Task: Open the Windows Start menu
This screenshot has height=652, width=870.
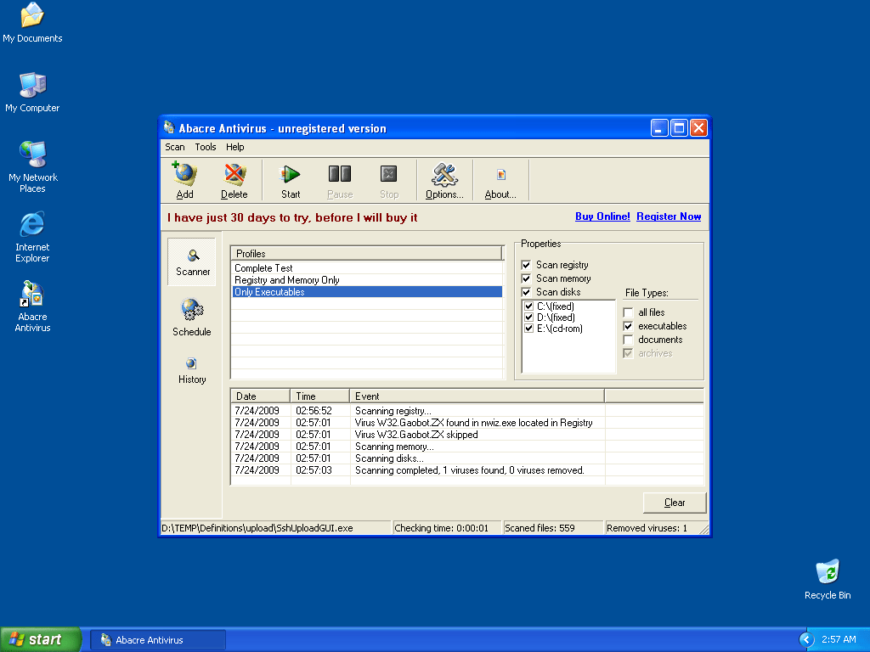Action: tap(41, 639)
